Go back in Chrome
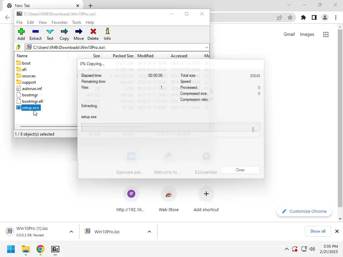 [7, 17]
